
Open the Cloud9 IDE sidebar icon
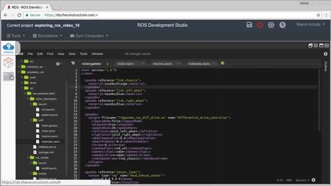tap(8, 48)
